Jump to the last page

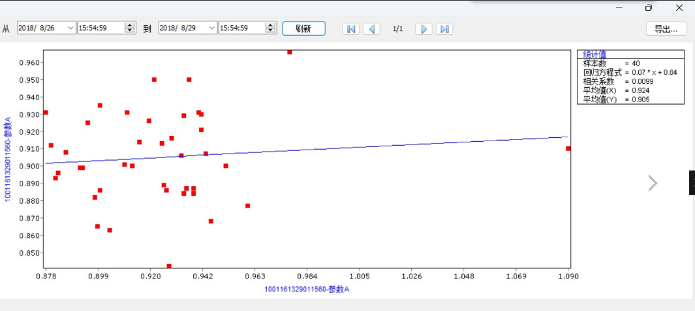(444, 29)
